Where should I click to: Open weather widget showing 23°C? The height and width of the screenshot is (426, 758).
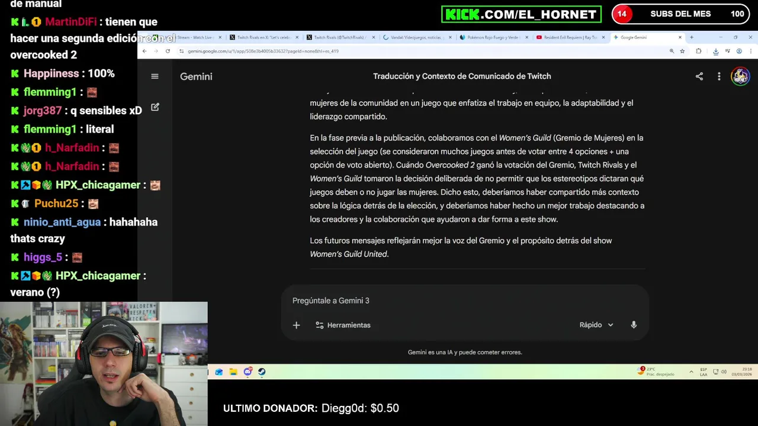(x=654, y=372)
